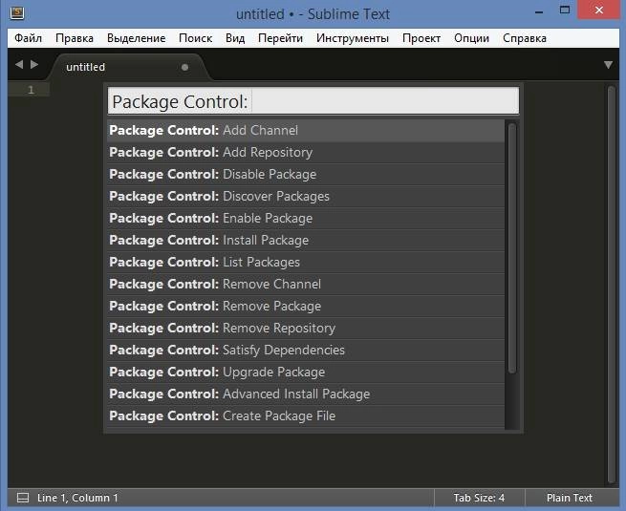Image resolution: width=626 pixels, height=511 pixels.
Task: Choose Package Control: Add Repository
Action: coord(306,153)
